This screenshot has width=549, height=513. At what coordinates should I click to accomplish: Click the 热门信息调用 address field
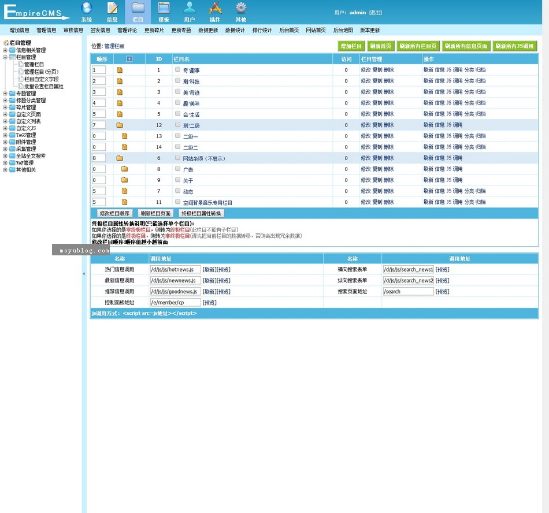pyautogui.click(x=176, y=269)
